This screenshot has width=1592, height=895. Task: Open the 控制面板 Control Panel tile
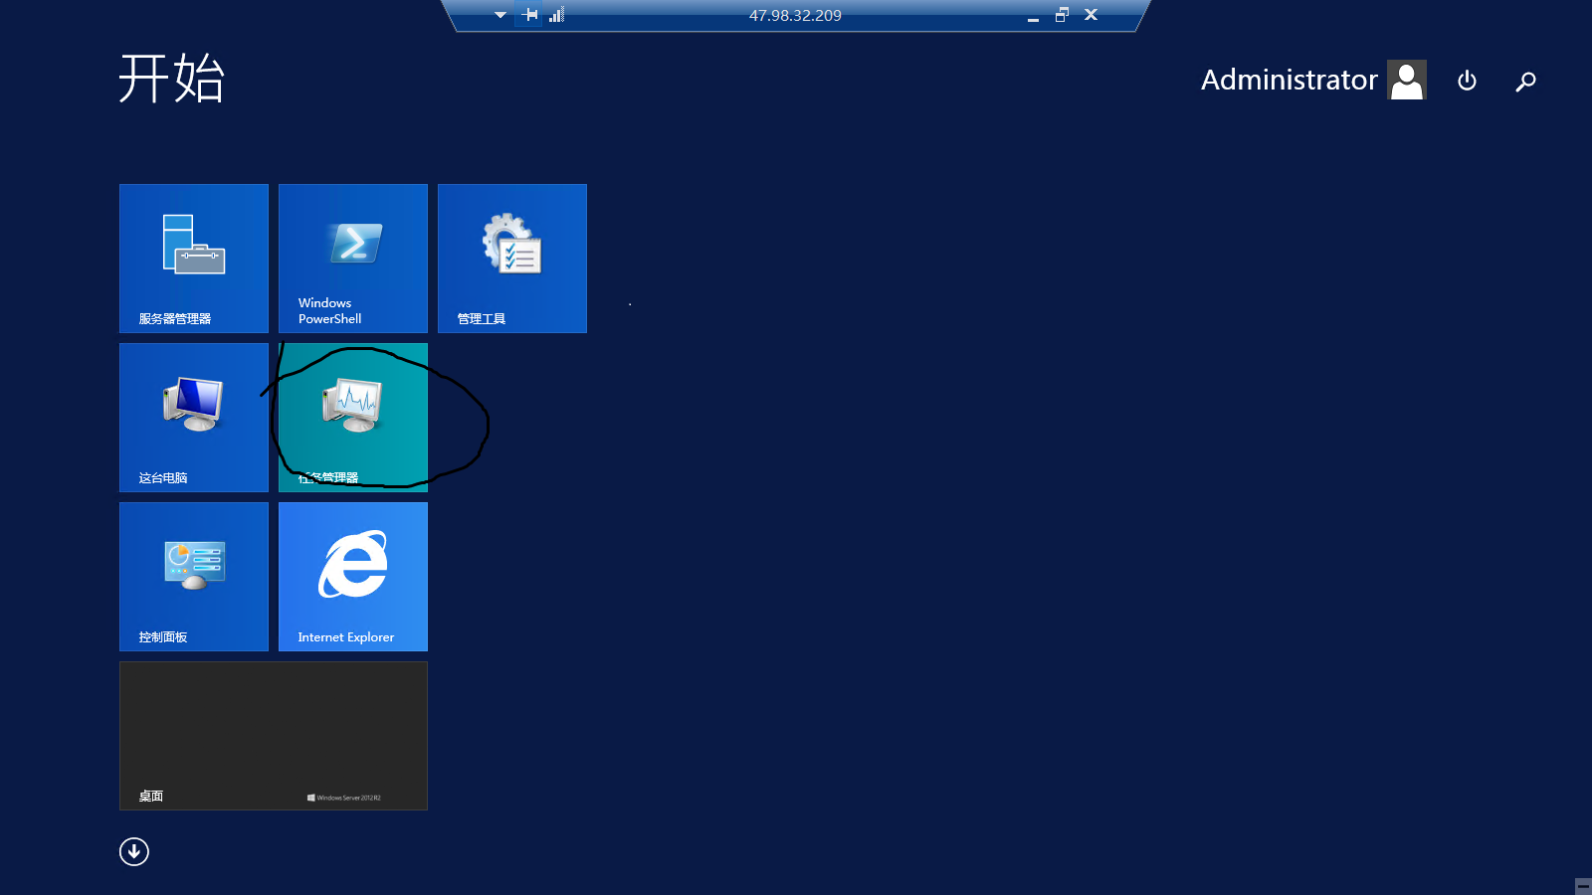point(194,577)
